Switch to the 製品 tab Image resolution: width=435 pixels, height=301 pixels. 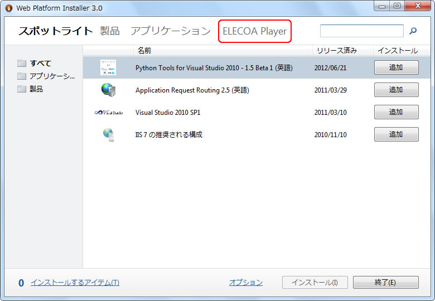110,31
